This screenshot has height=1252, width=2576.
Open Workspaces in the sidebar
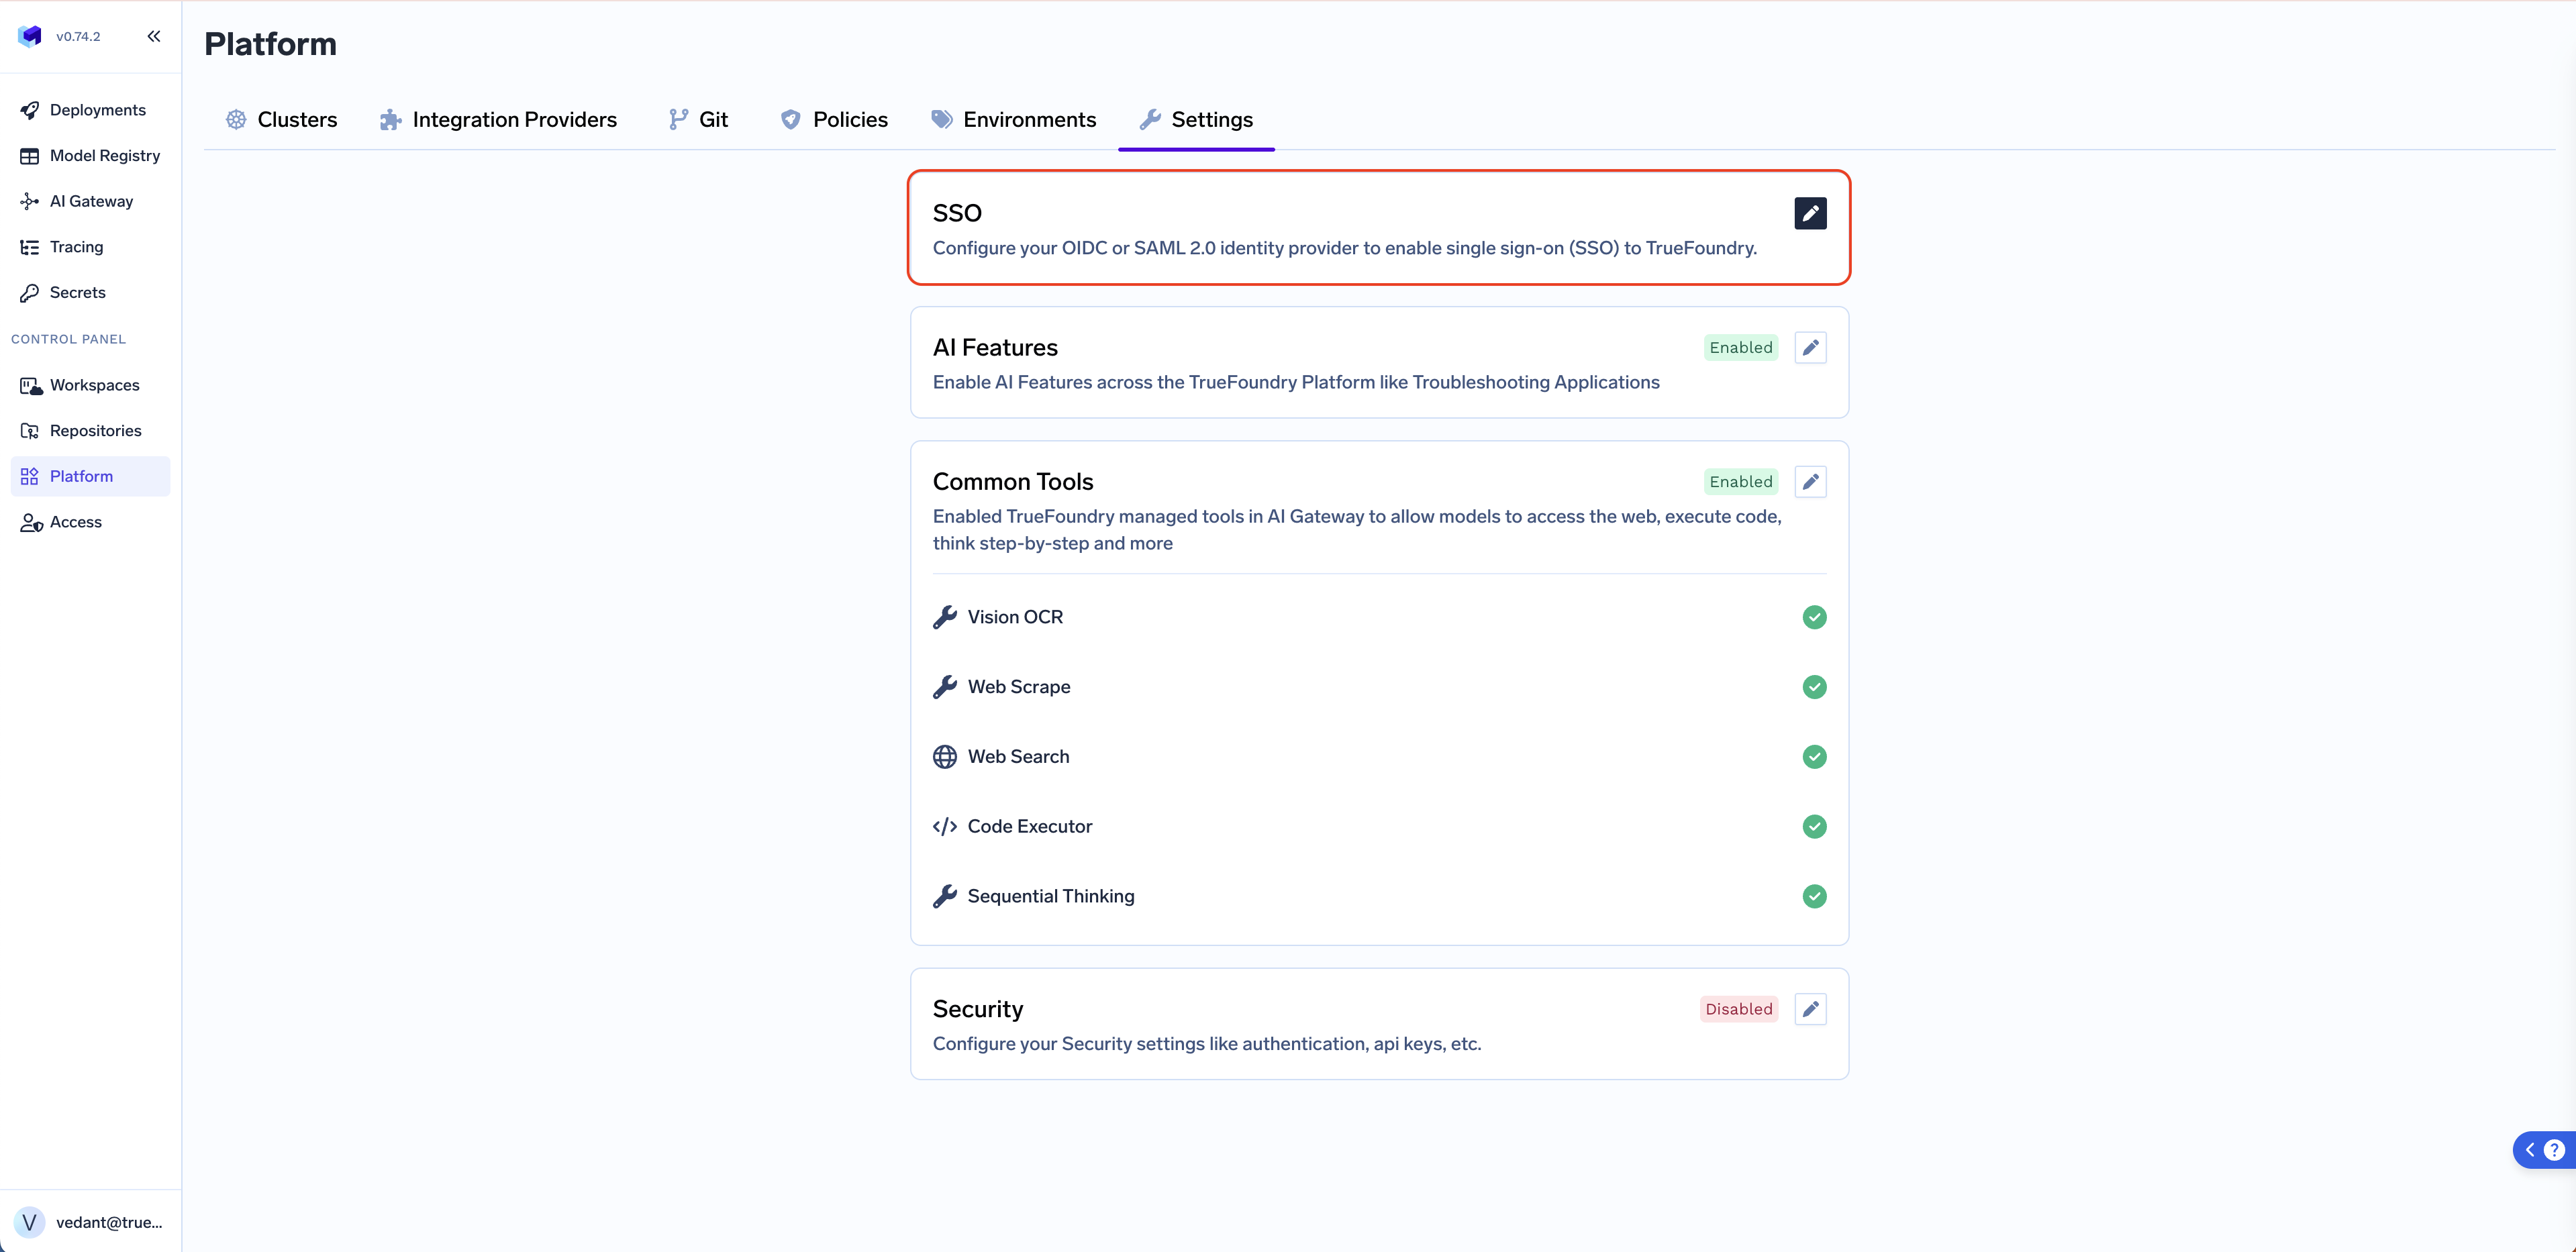(91, 385)
